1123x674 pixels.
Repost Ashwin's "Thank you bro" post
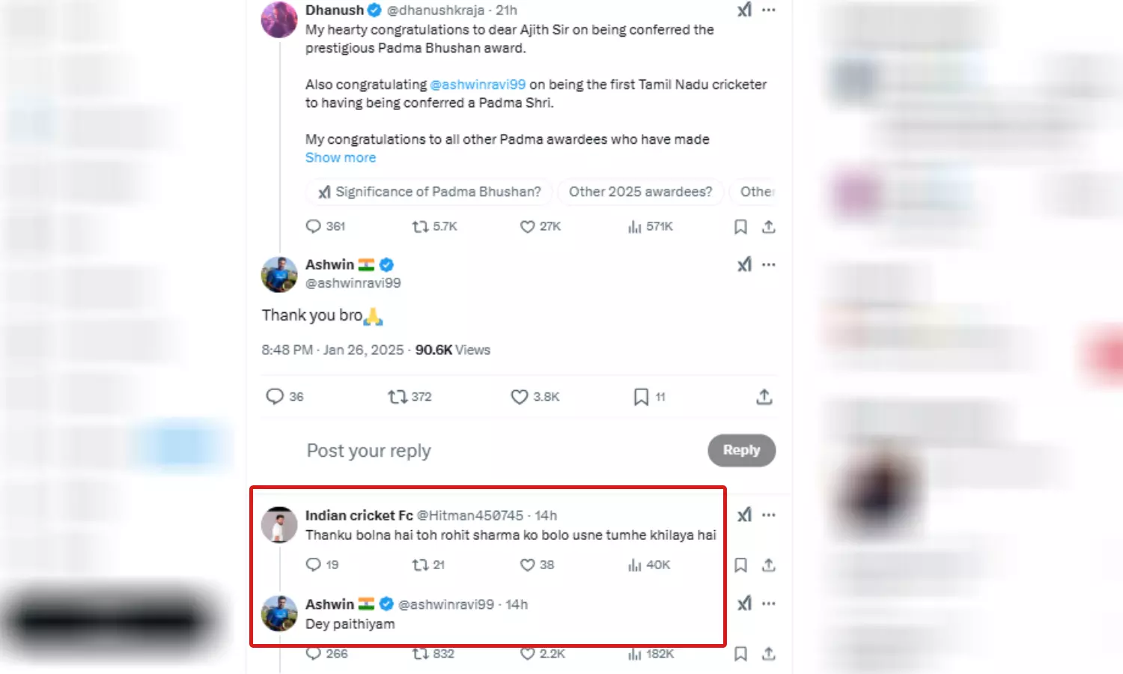tap(397, 397)
